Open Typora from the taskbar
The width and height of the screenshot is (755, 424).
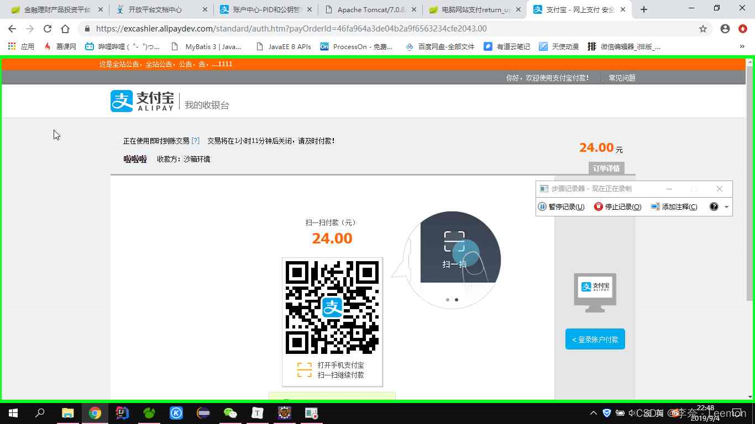click(258, 412)
